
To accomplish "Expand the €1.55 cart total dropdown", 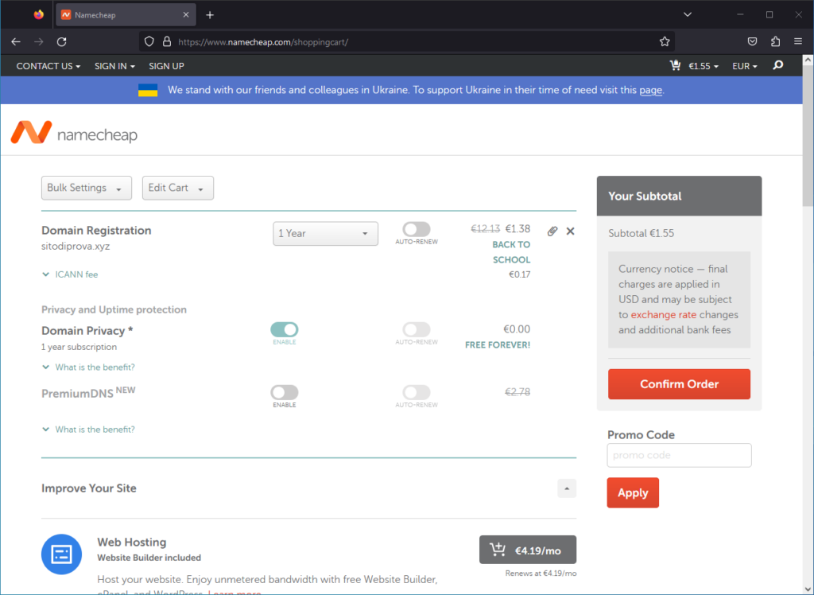I will (704, 66).
